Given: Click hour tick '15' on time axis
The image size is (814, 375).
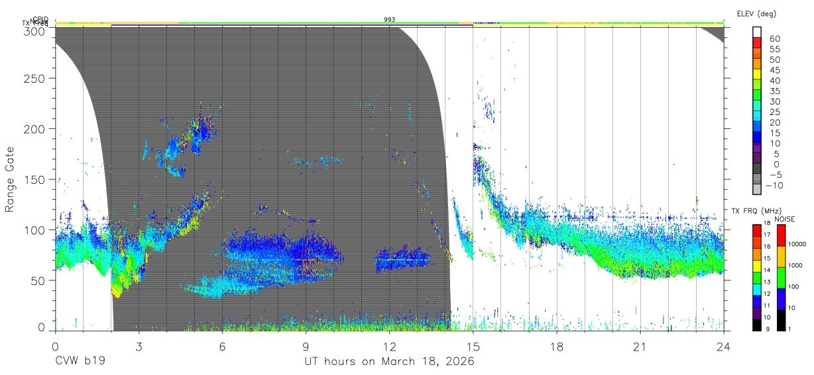Looking at the screenshot, I should (473, 346).
